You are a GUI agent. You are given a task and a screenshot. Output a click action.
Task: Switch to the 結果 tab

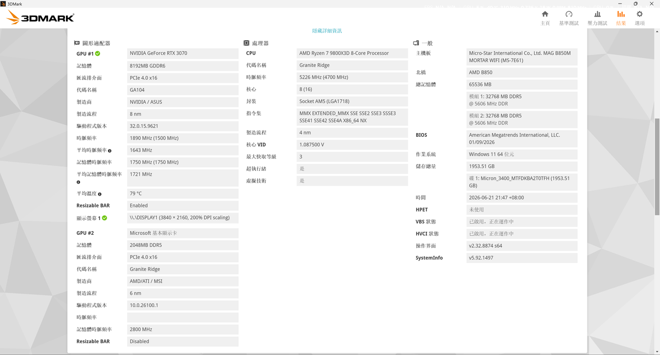621,17
